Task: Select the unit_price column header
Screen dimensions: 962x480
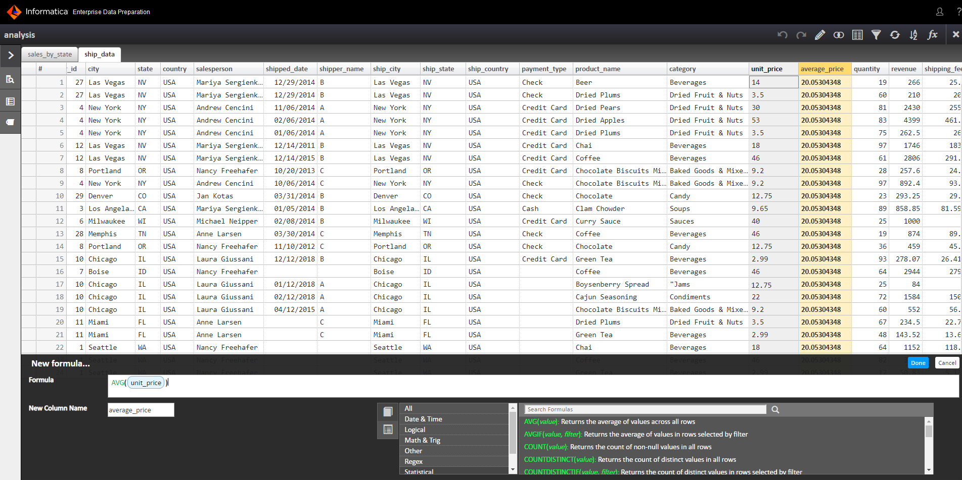Action: (773, 69)
